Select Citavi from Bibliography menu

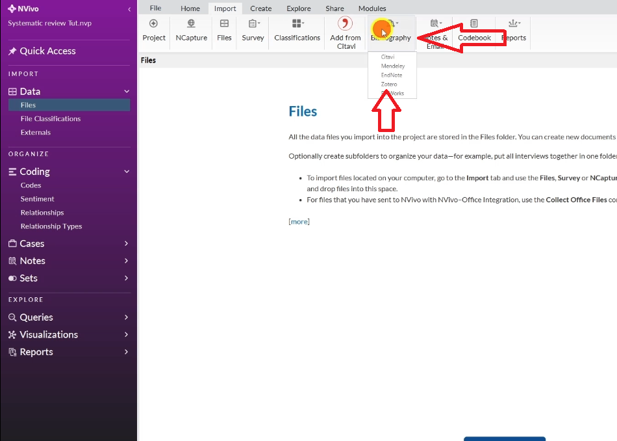[388, 57]
